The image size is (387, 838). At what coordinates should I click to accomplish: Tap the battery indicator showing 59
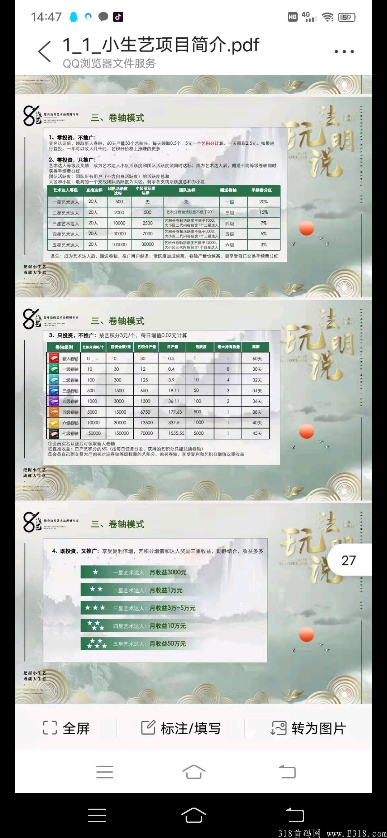(347, 17)
